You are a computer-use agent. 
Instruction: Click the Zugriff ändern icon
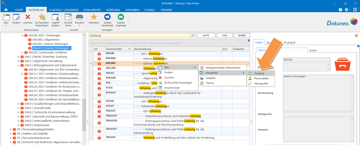click(56, 17)
